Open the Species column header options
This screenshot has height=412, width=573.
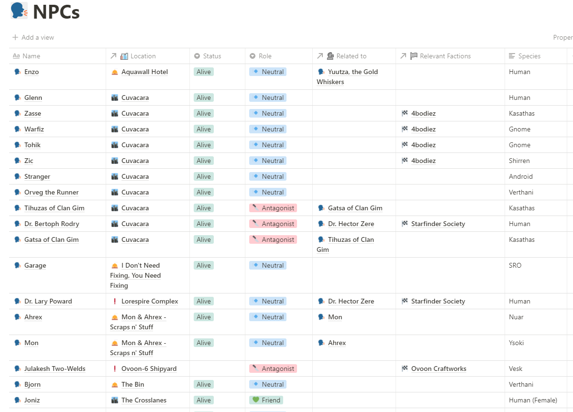pos(529,56)
